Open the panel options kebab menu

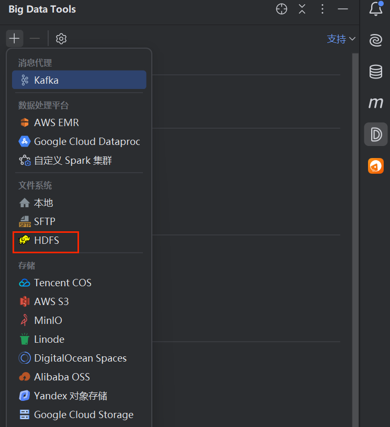(x=322, y=9)
